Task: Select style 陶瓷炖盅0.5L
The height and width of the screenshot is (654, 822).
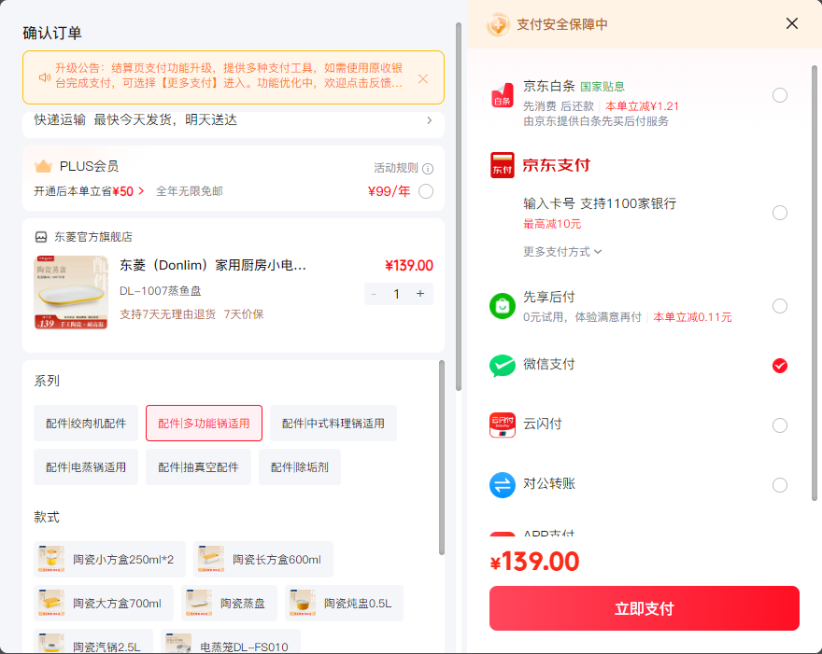Action: click(344, 604)
